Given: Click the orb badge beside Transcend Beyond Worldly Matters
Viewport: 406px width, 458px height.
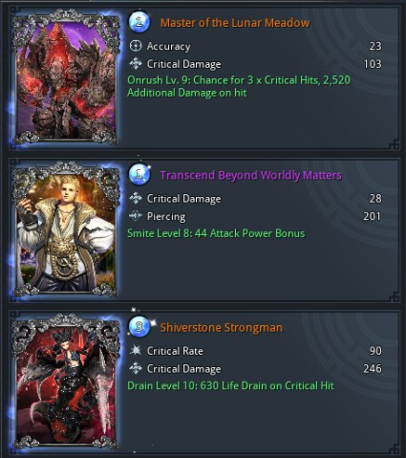Looking at the screenshot, I should pos(139,174).
